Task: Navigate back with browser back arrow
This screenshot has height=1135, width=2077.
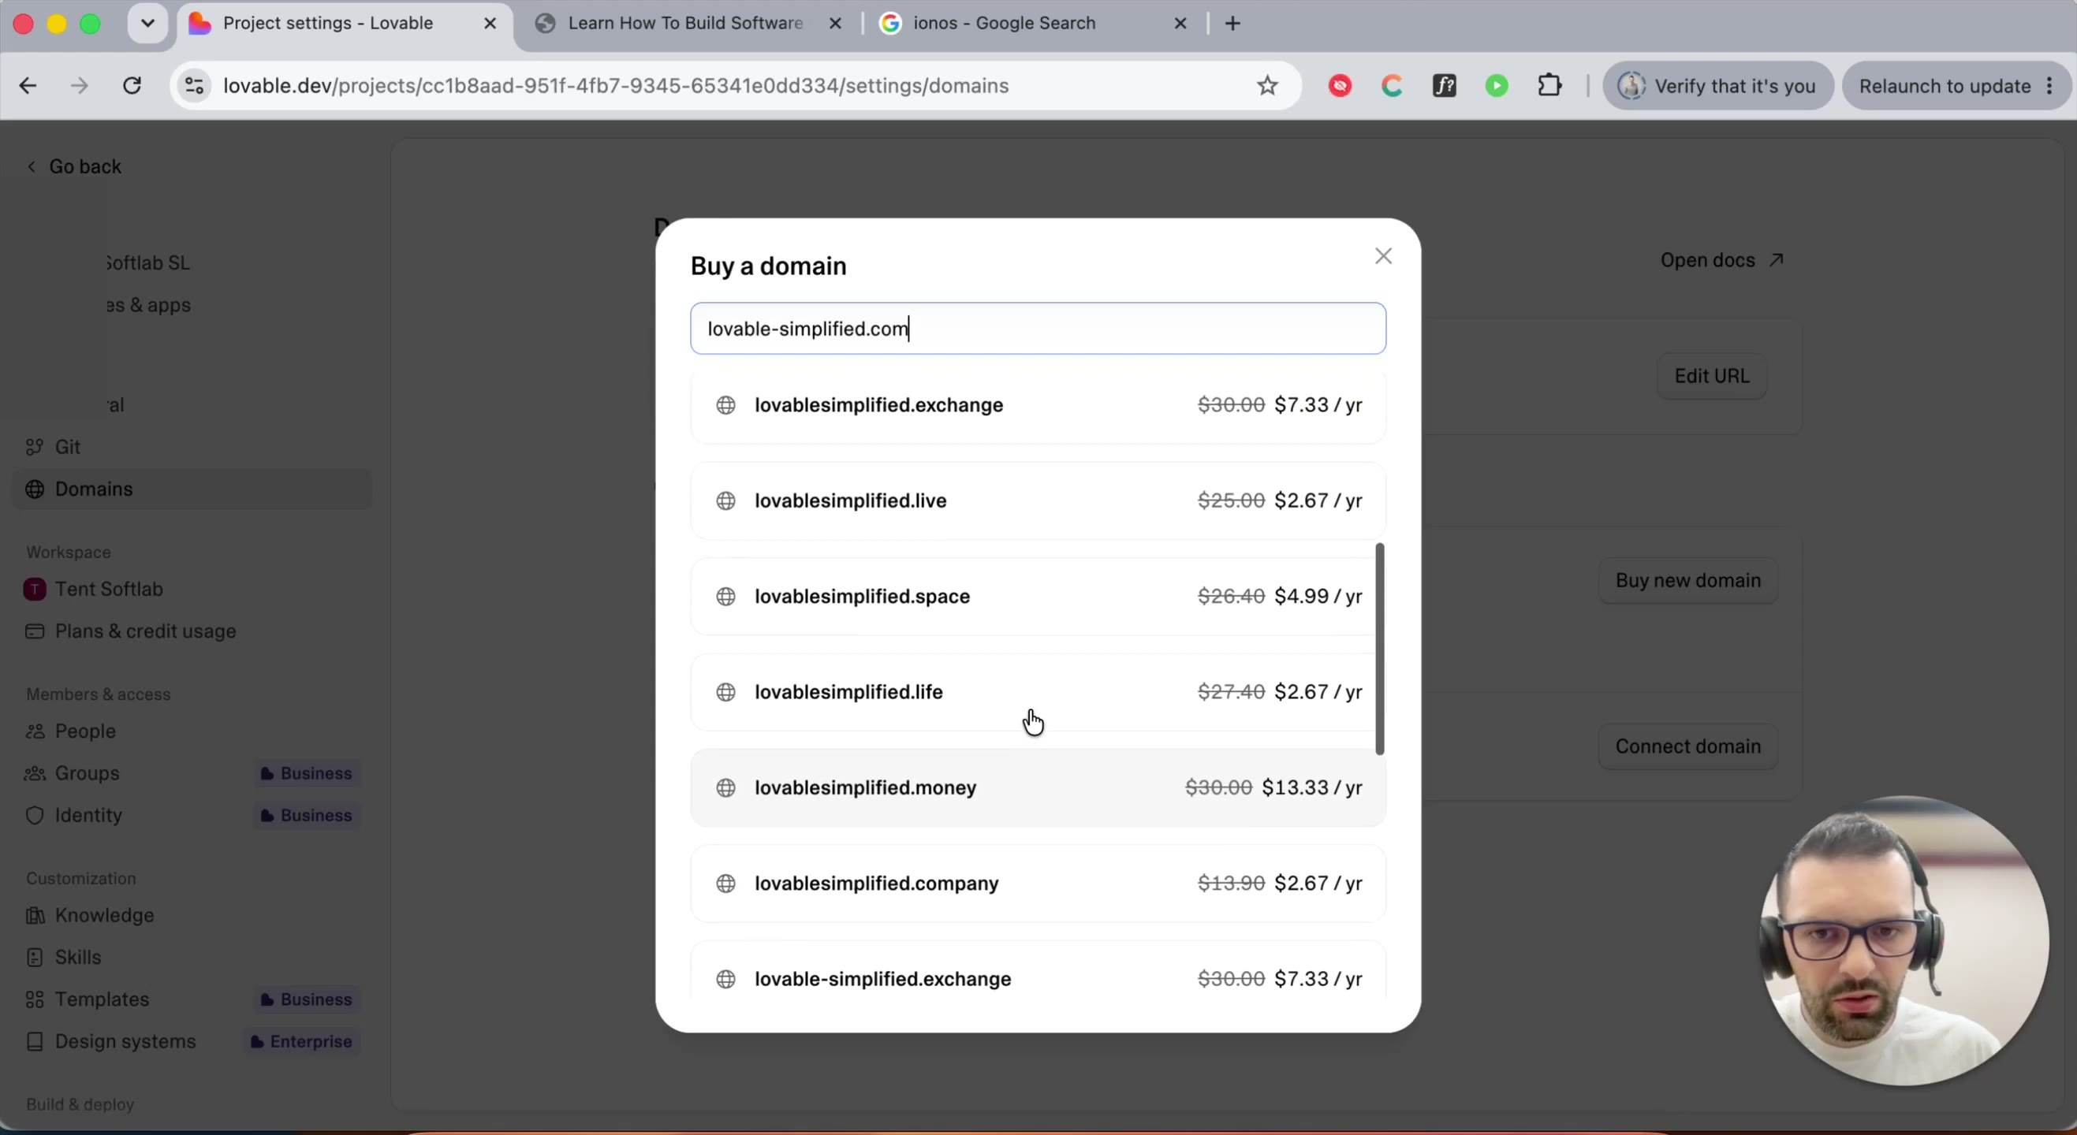Action: (28, 85)
